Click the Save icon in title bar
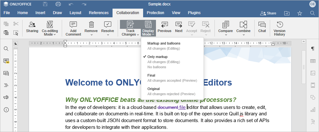 [45, 4]
